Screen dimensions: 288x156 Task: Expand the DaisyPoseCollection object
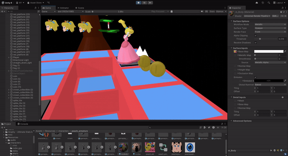click(x=9, y=71)
